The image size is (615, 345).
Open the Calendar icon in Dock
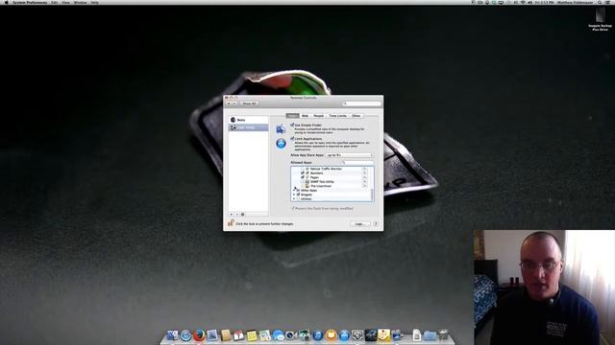click(x=238, y=335)
